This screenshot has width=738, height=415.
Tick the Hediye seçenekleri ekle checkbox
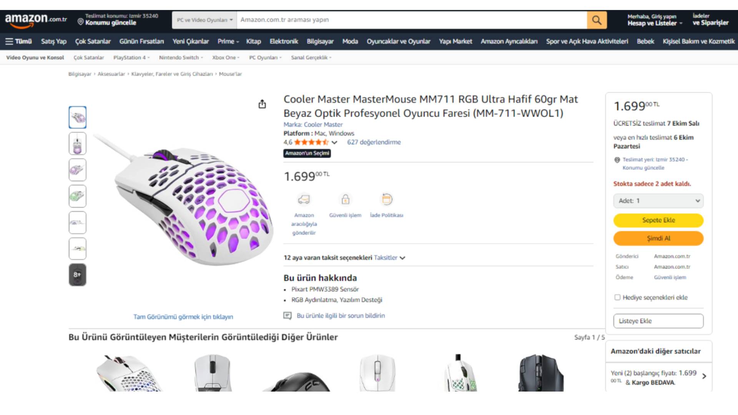coord(617,297)
